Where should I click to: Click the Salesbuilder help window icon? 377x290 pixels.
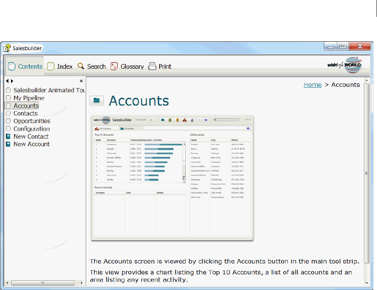point(7,48)
